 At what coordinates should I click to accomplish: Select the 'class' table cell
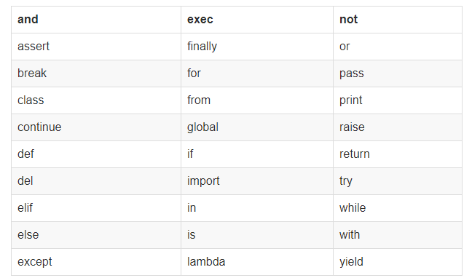coord(96,100)
